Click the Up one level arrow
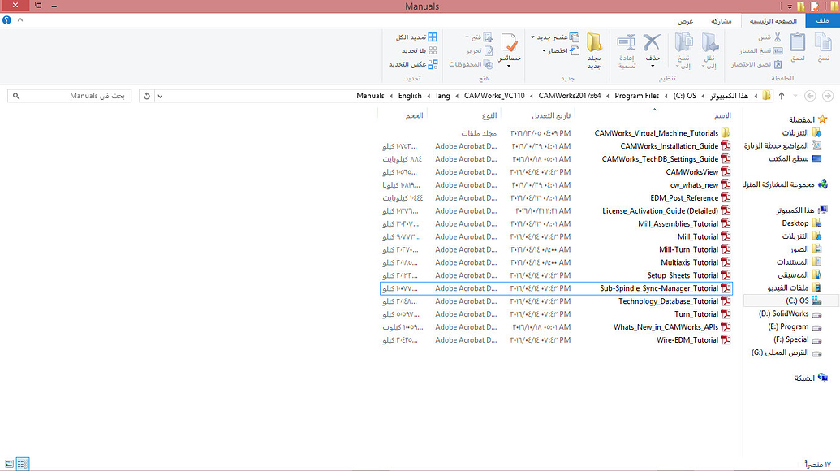 pyautogui.click(x=782, y=96)
